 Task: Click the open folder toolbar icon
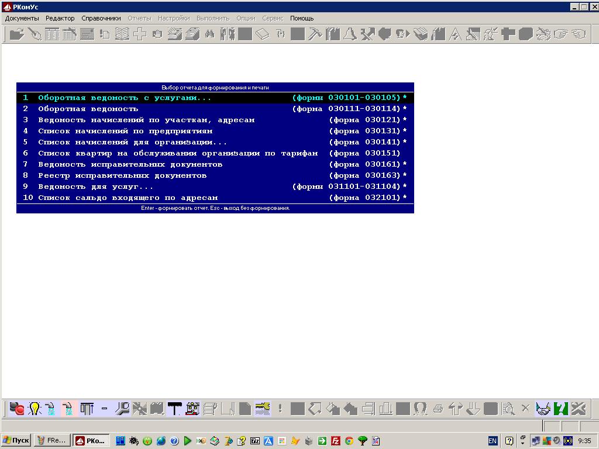tap(16, 34)
